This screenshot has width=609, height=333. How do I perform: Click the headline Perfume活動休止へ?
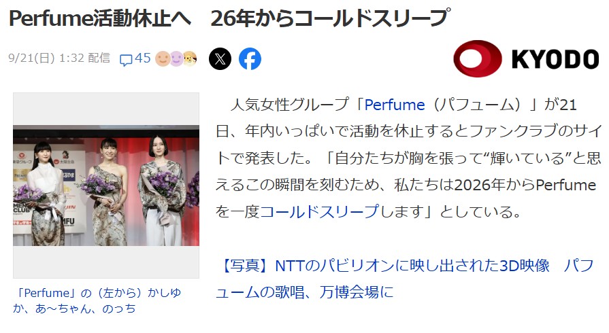point(100,18)
